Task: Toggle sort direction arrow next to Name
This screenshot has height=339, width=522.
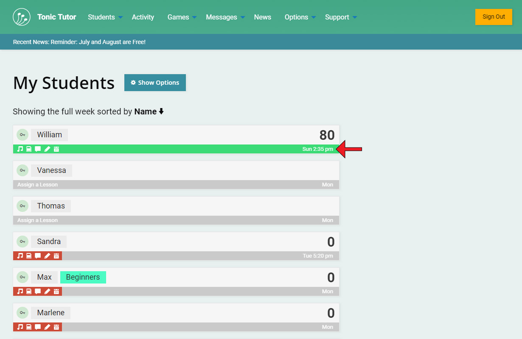Action: 161,112
